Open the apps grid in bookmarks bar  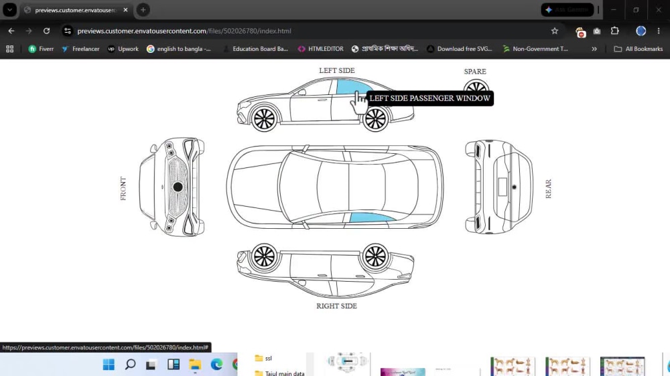pos(10,49)
